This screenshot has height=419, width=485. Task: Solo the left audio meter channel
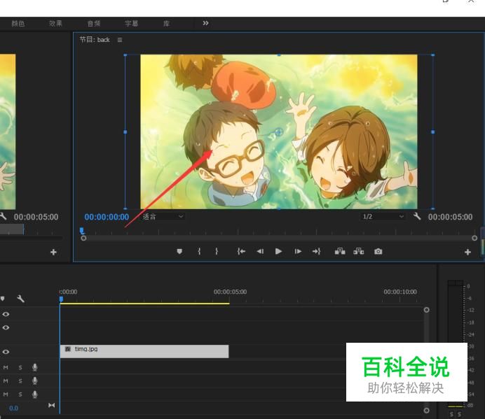451,414
